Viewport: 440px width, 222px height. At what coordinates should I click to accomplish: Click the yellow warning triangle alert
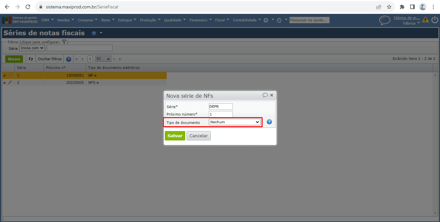click(x=425, y=20)
